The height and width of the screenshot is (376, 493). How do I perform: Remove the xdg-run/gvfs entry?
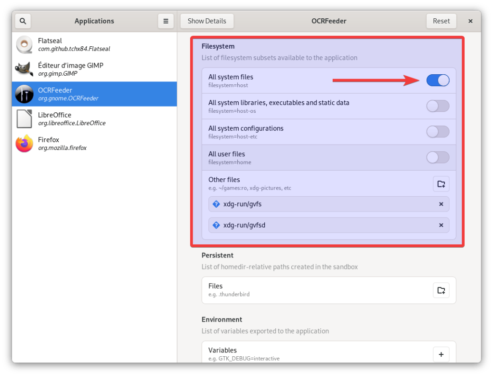pyautogui.click(x=441, y=204)
